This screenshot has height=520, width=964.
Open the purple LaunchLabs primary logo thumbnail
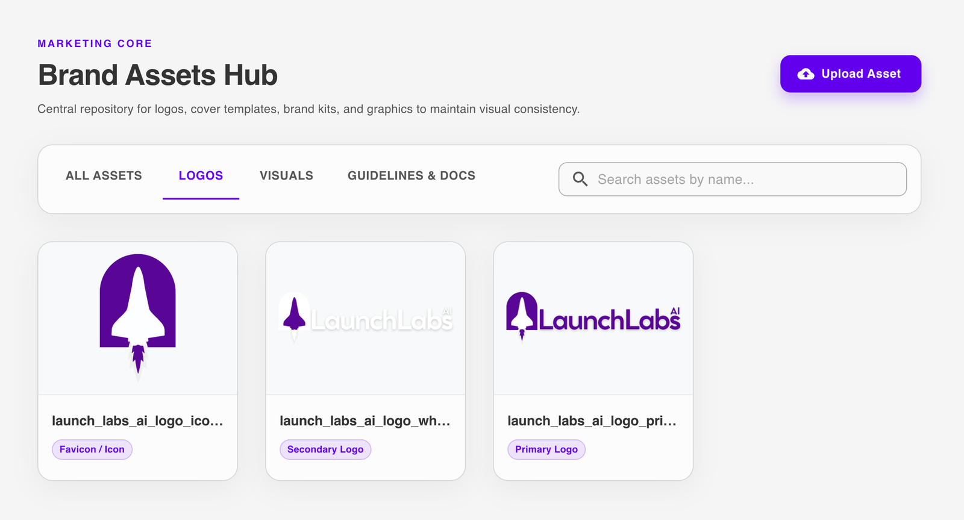coord(593,318)
